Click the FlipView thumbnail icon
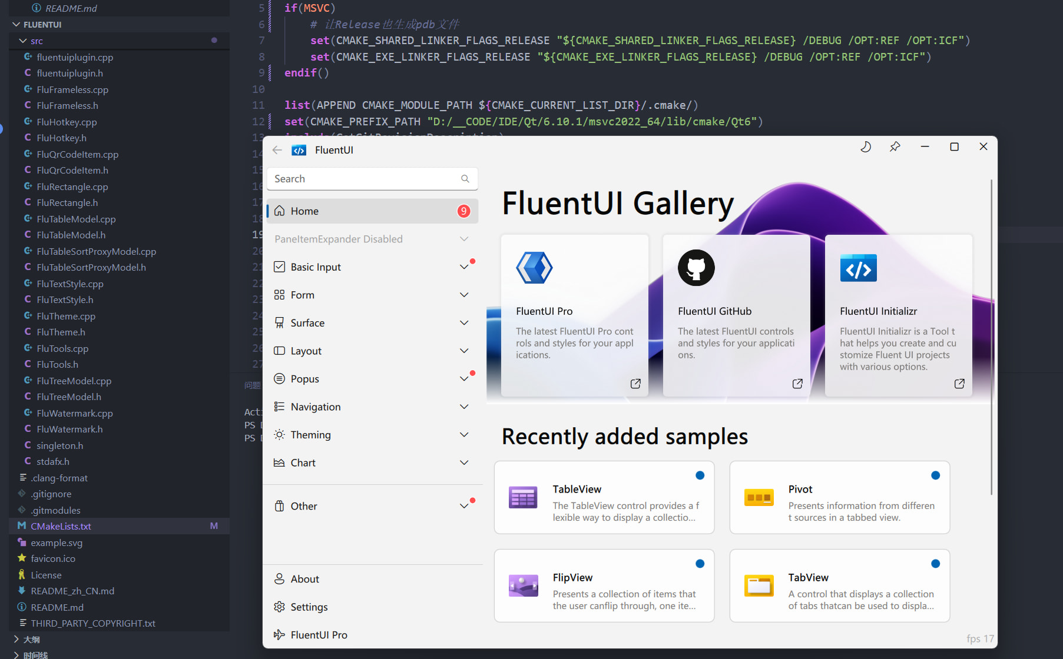This screenshot has width=1063, height=659. pos(523,586)
